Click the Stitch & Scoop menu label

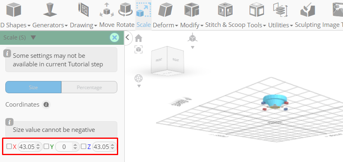coord(225,25)
